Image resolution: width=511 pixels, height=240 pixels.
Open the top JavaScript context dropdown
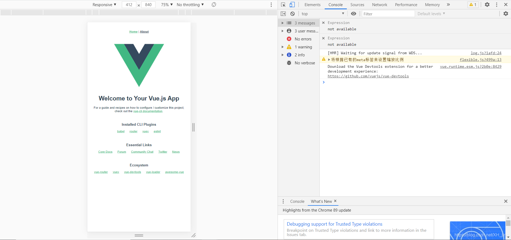[323, 14]
